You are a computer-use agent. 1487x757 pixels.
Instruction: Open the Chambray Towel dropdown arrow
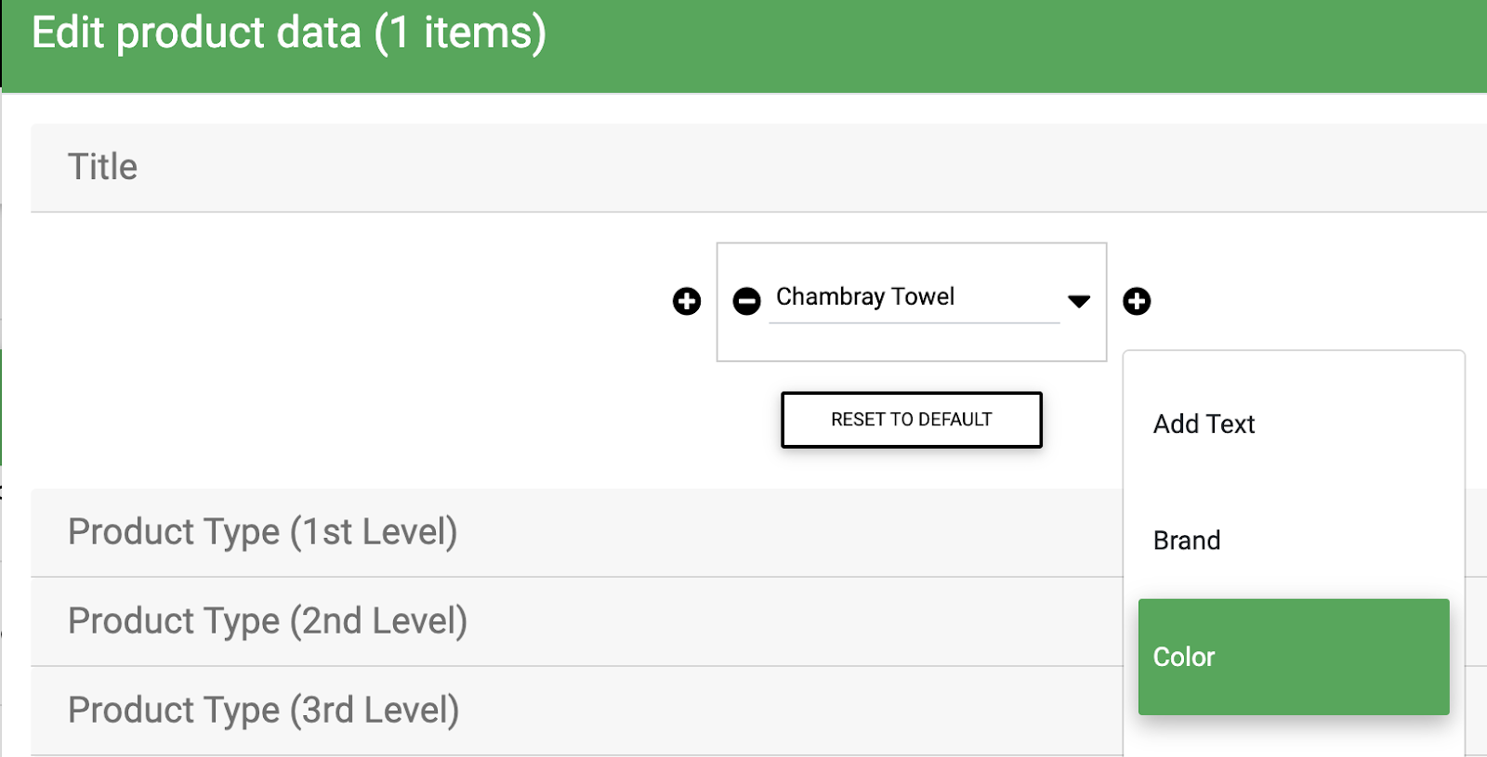tap(1079, 301)
